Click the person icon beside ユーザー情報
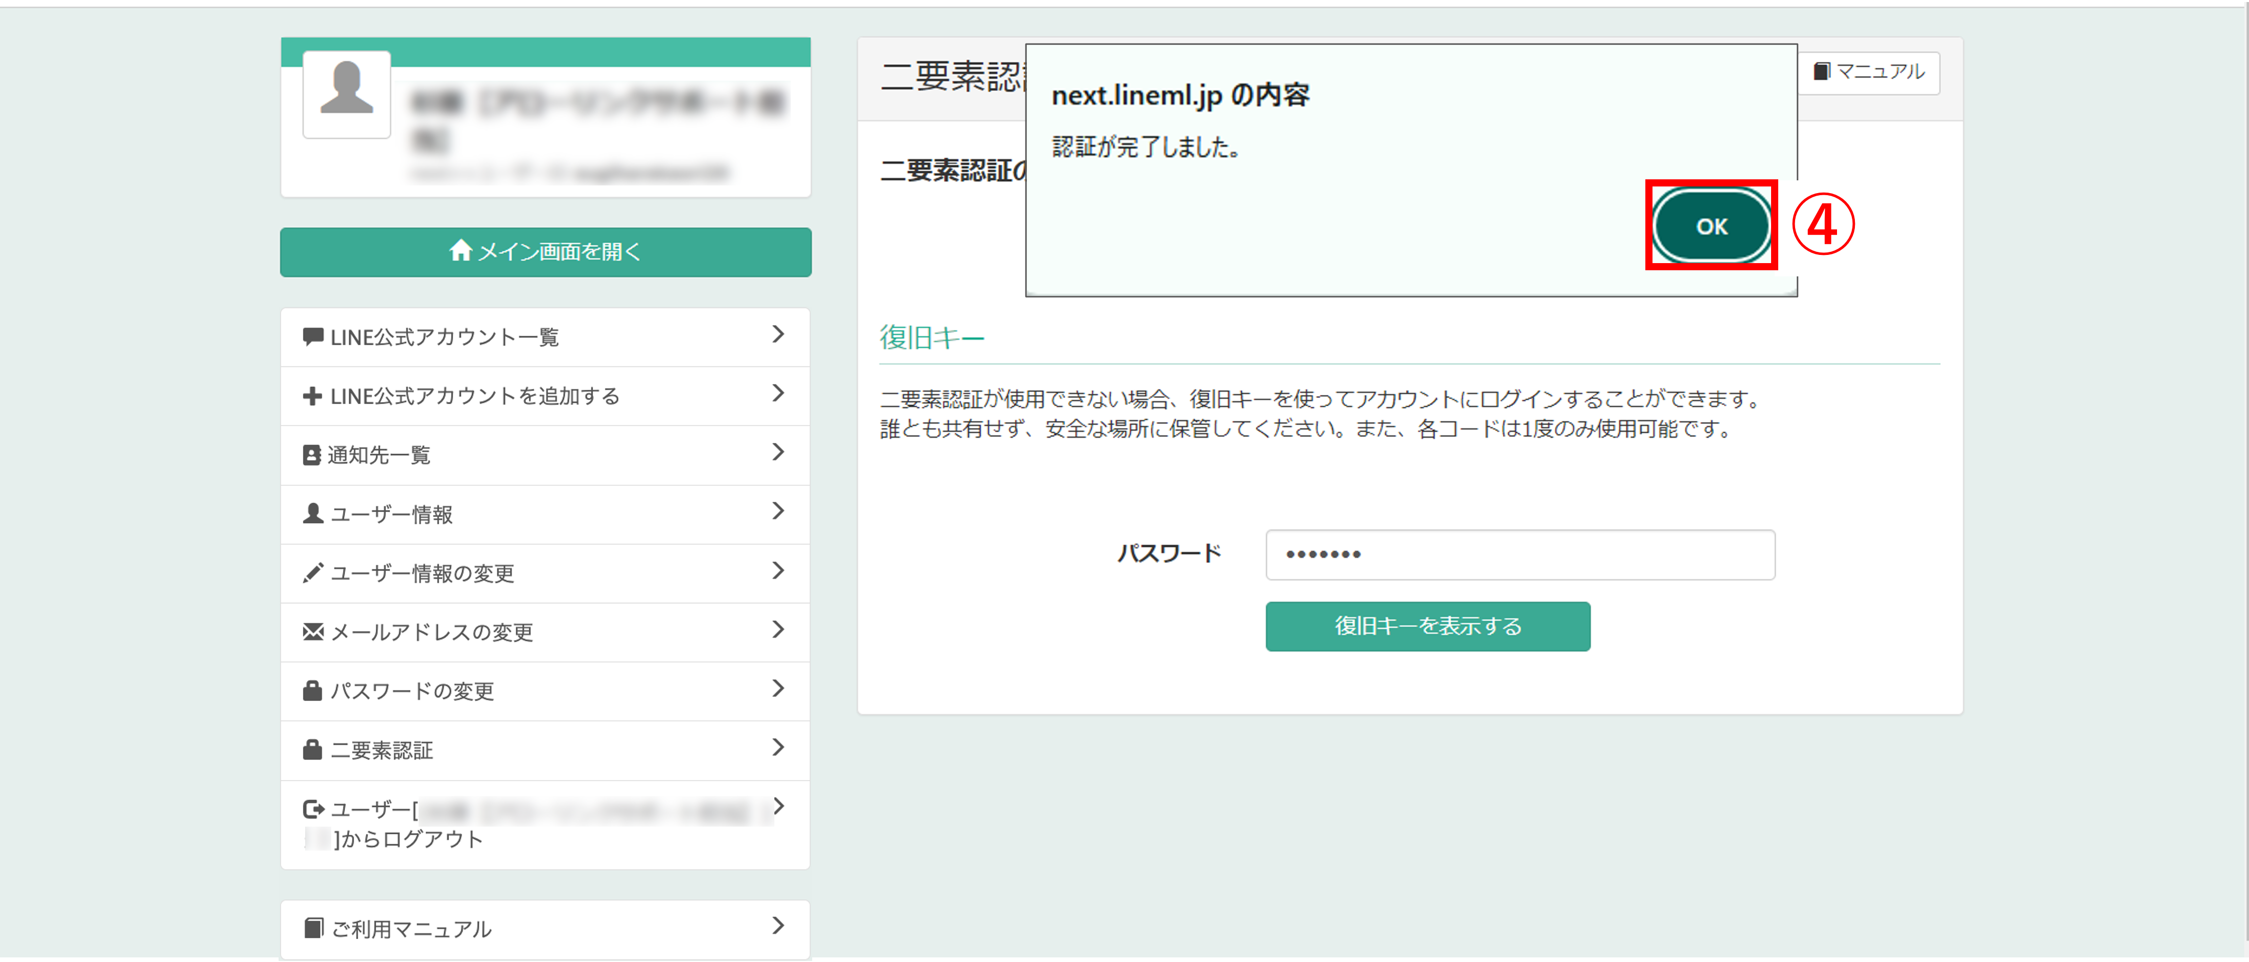 coord(312,514)
